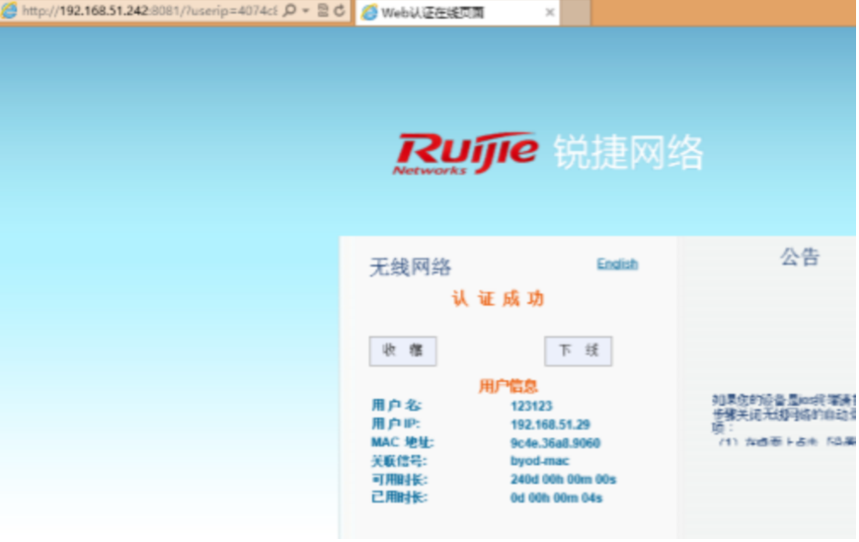Screen dimensions: 859x542
Task: Click the user IP value 192.168.51.29
Action: [550, 425]
